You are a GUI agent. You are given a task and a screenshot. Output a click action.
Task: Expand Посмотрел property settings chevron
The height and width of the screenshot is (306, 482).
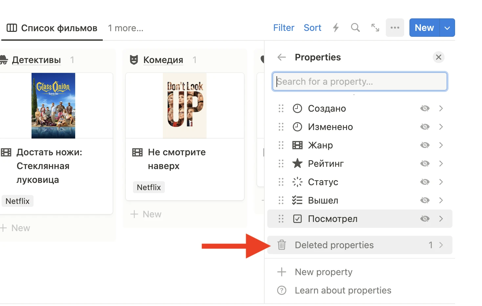tap(441, 219)
